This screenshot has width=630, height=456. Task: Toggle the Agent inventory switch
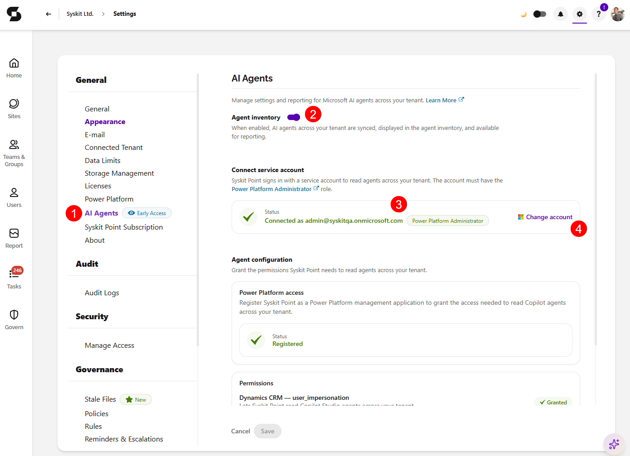pos(294,118)
